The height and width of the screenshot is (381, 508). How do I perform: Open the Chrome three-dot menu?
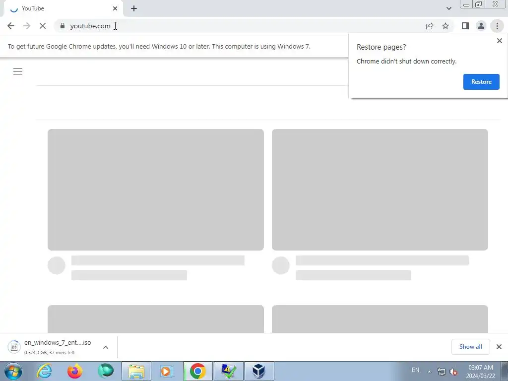(x=497, y=26)
